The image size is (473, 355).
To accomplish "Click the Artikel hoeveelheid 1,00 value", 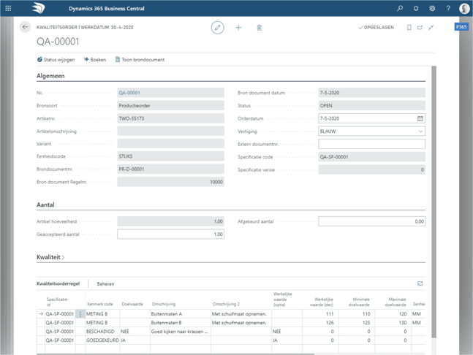I will [171, 221].
